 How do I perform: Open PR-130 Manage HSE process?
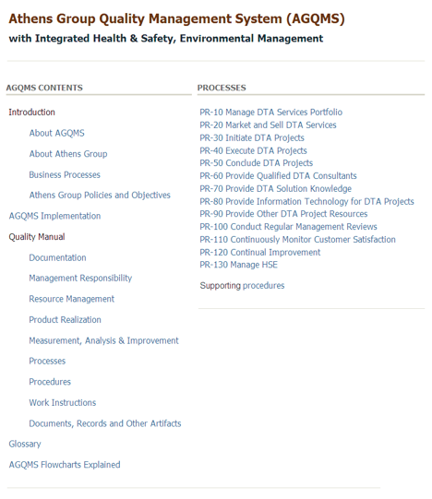click(x=239, y=265)
